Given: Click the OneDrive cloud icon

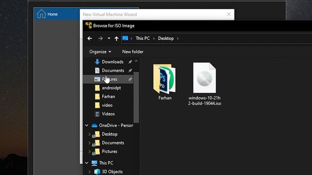Looking at the screenshot, I should click(94, 125).
